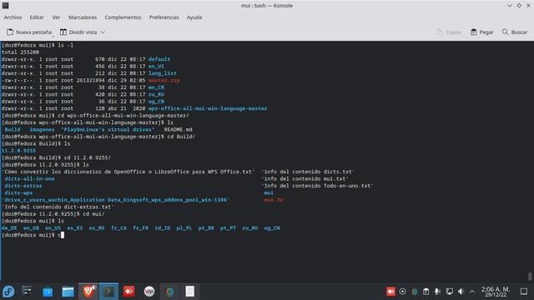Screen dimensions: 534x300
Task: Open the document app in the taskbar
Action: (189, 292)
